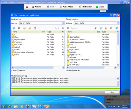Click the taskbar clock
131x109 pixels.
coord(124,107)
